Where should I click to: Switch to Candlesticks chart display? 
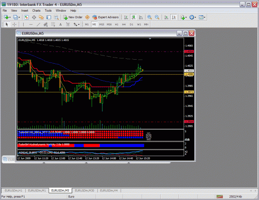pos(133,17)
